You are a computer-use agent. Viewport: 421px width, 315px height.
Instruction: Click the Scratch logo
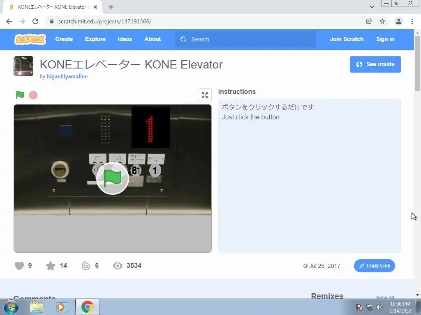click(30, 39)
